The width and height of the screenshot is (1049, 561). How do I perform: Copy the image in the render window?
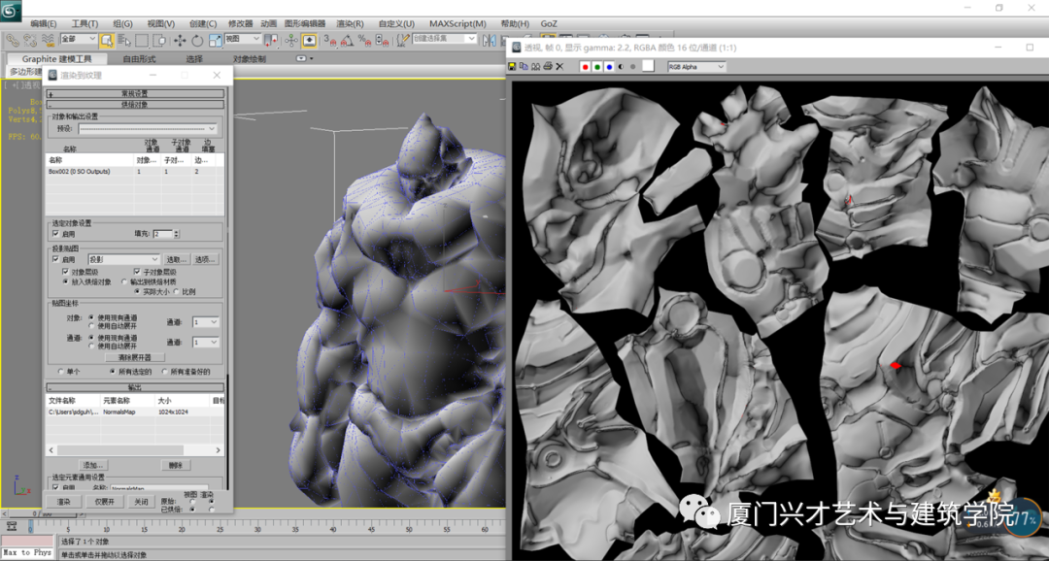tap(524, 66)
